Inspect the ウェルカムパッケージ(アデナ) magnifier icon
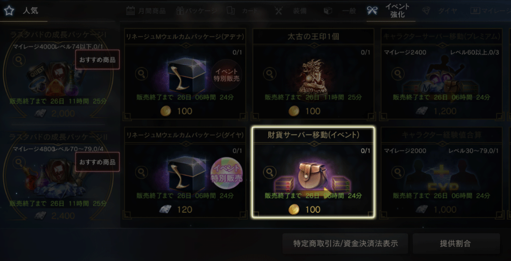This screenshot has height=261, width=511. 142,74
